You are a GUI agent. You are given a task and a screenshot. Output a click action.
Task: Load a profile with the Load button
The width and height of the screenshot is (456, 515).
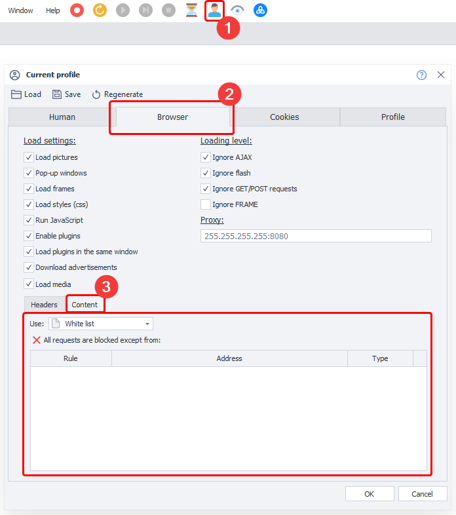click(26, 94)
